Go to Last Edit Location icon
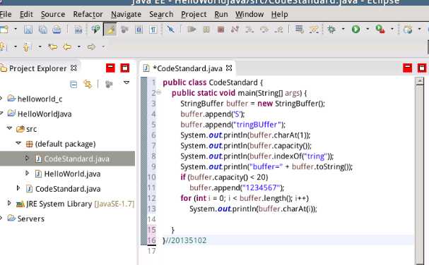 point(52,47)
